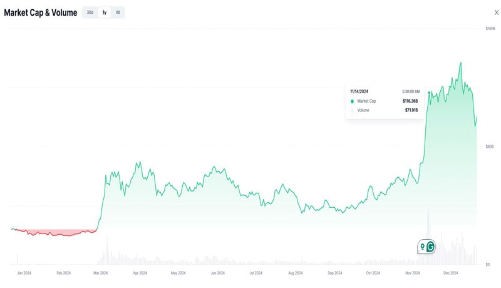The height and width of the screenshot is (288, 501).
Task: Click the Jun 2024 axis label
Action: 217,273
